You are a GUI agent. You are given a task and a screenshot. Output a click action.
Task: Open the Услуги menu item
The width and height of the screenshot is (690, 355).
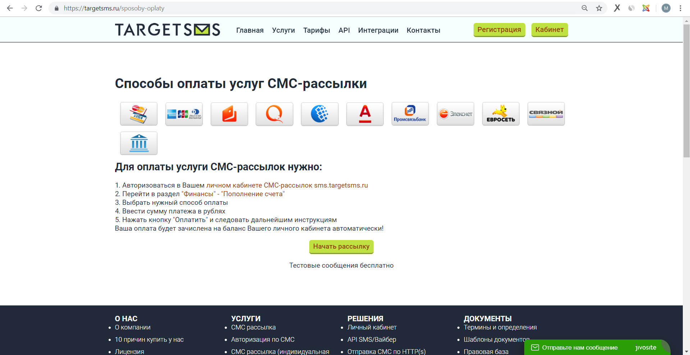click(283, 30)
